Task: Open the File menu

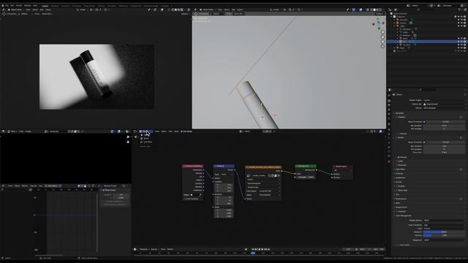Action: 7,6
